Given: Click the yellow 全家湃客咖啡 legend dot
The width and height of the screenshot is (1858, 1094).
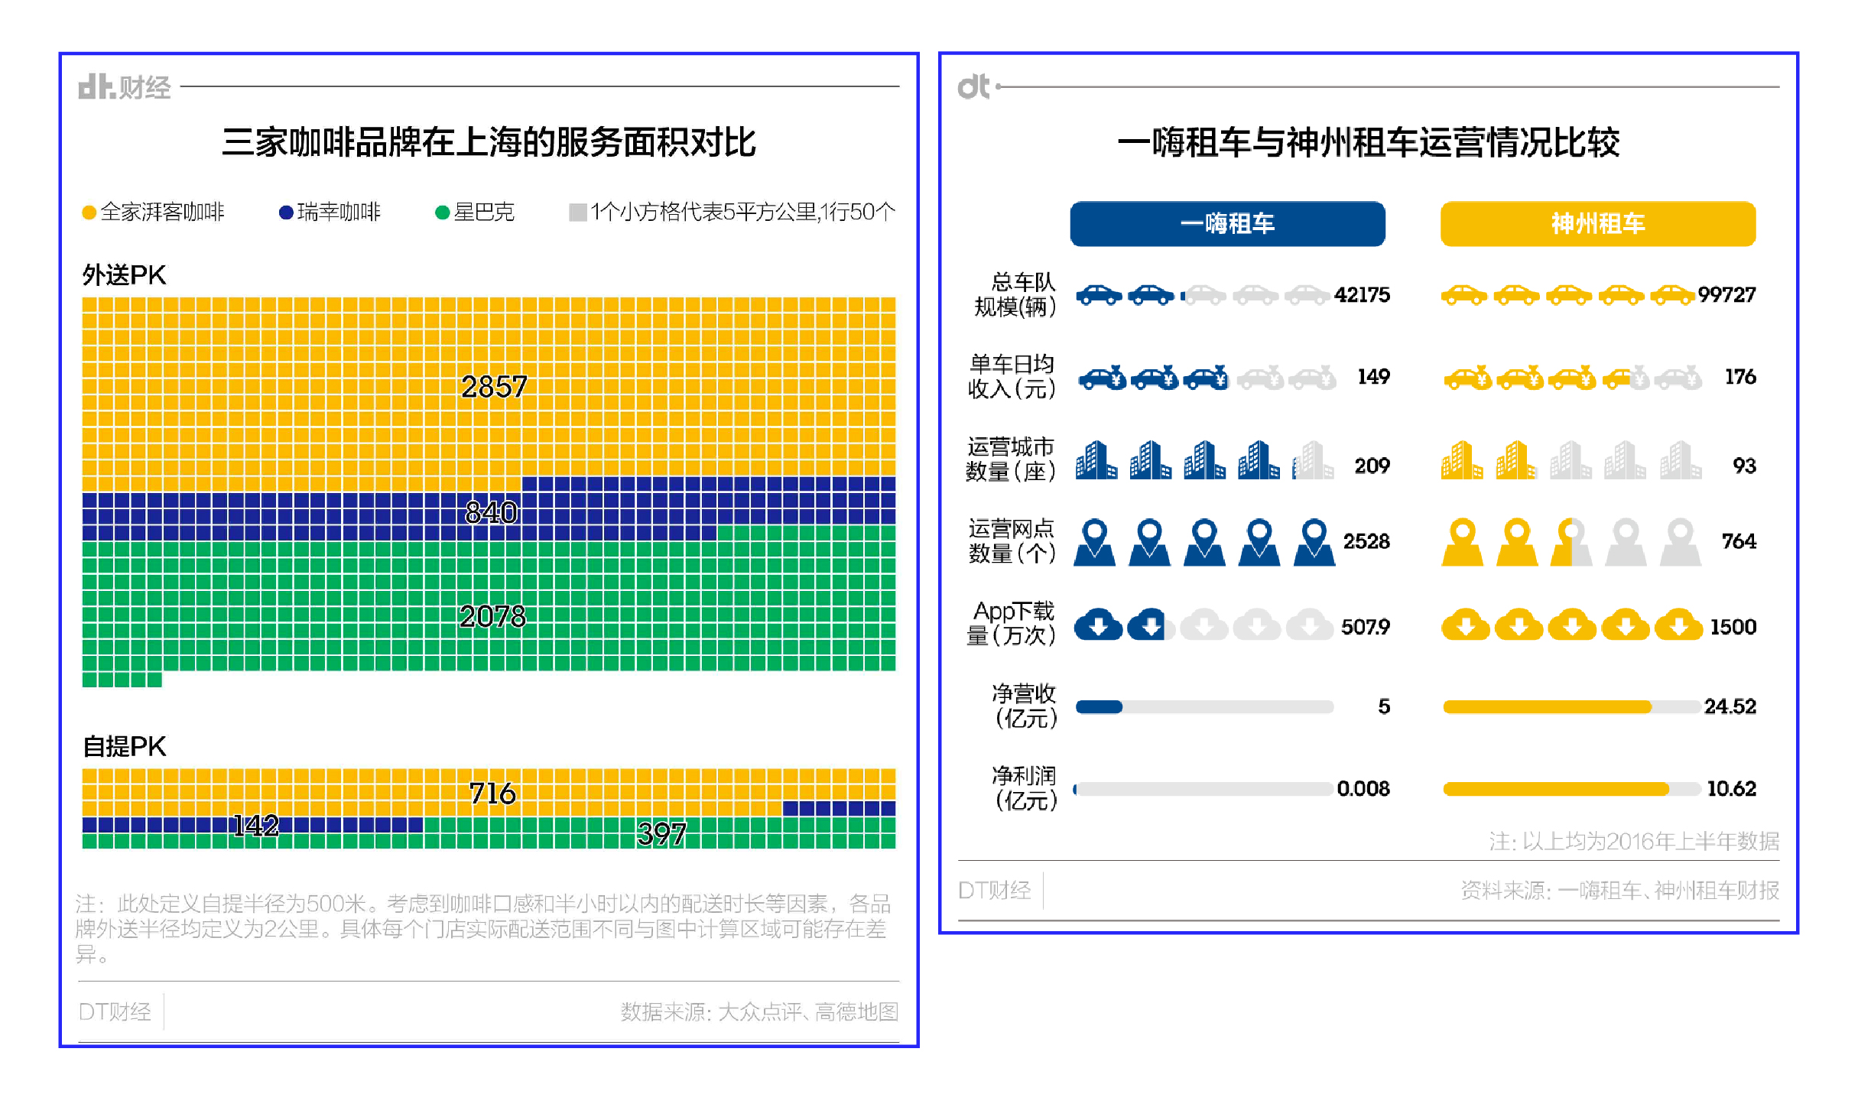Looking at the screenshot, I should [x=89, y=213].
